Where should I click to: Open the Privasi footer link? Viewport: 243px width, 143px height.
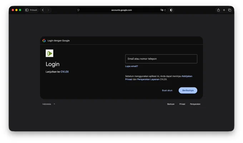coord(182,104)
